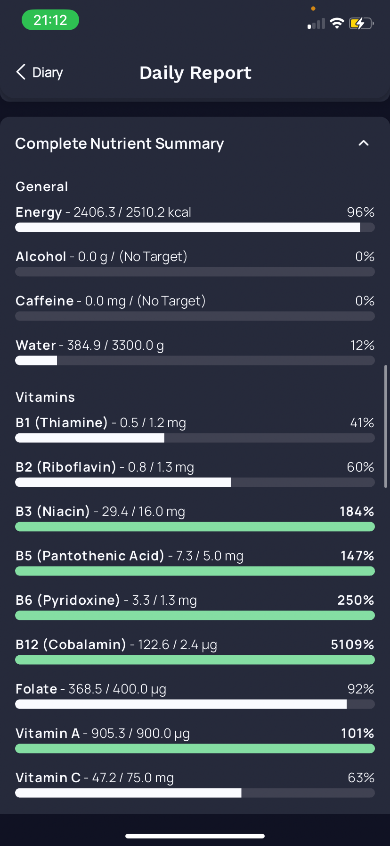Viewport: 390px width, 846px height.
Task: Tap the battery charging icon
Action: tap(361, 23)
